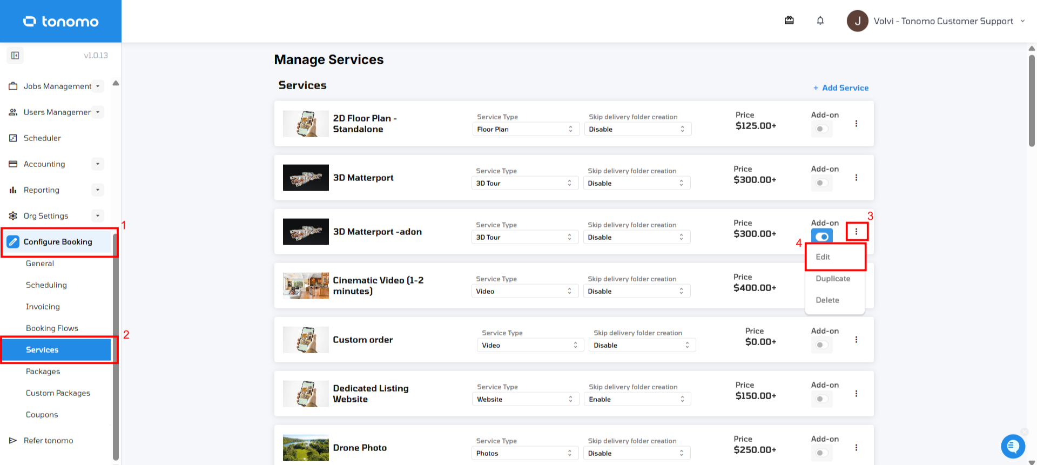Toggle Add-on for Dedicated Listing Website

pos(821,399)
